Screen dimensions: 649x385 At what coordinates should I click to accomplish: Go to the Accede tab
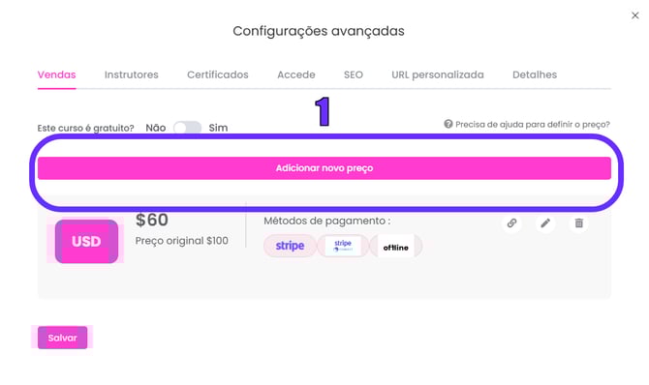[x=296, y=74]
